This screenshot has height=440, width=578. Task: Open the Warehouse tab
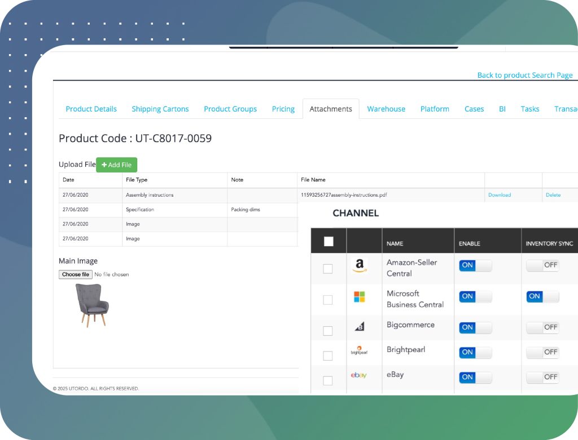tap(386, 109)
